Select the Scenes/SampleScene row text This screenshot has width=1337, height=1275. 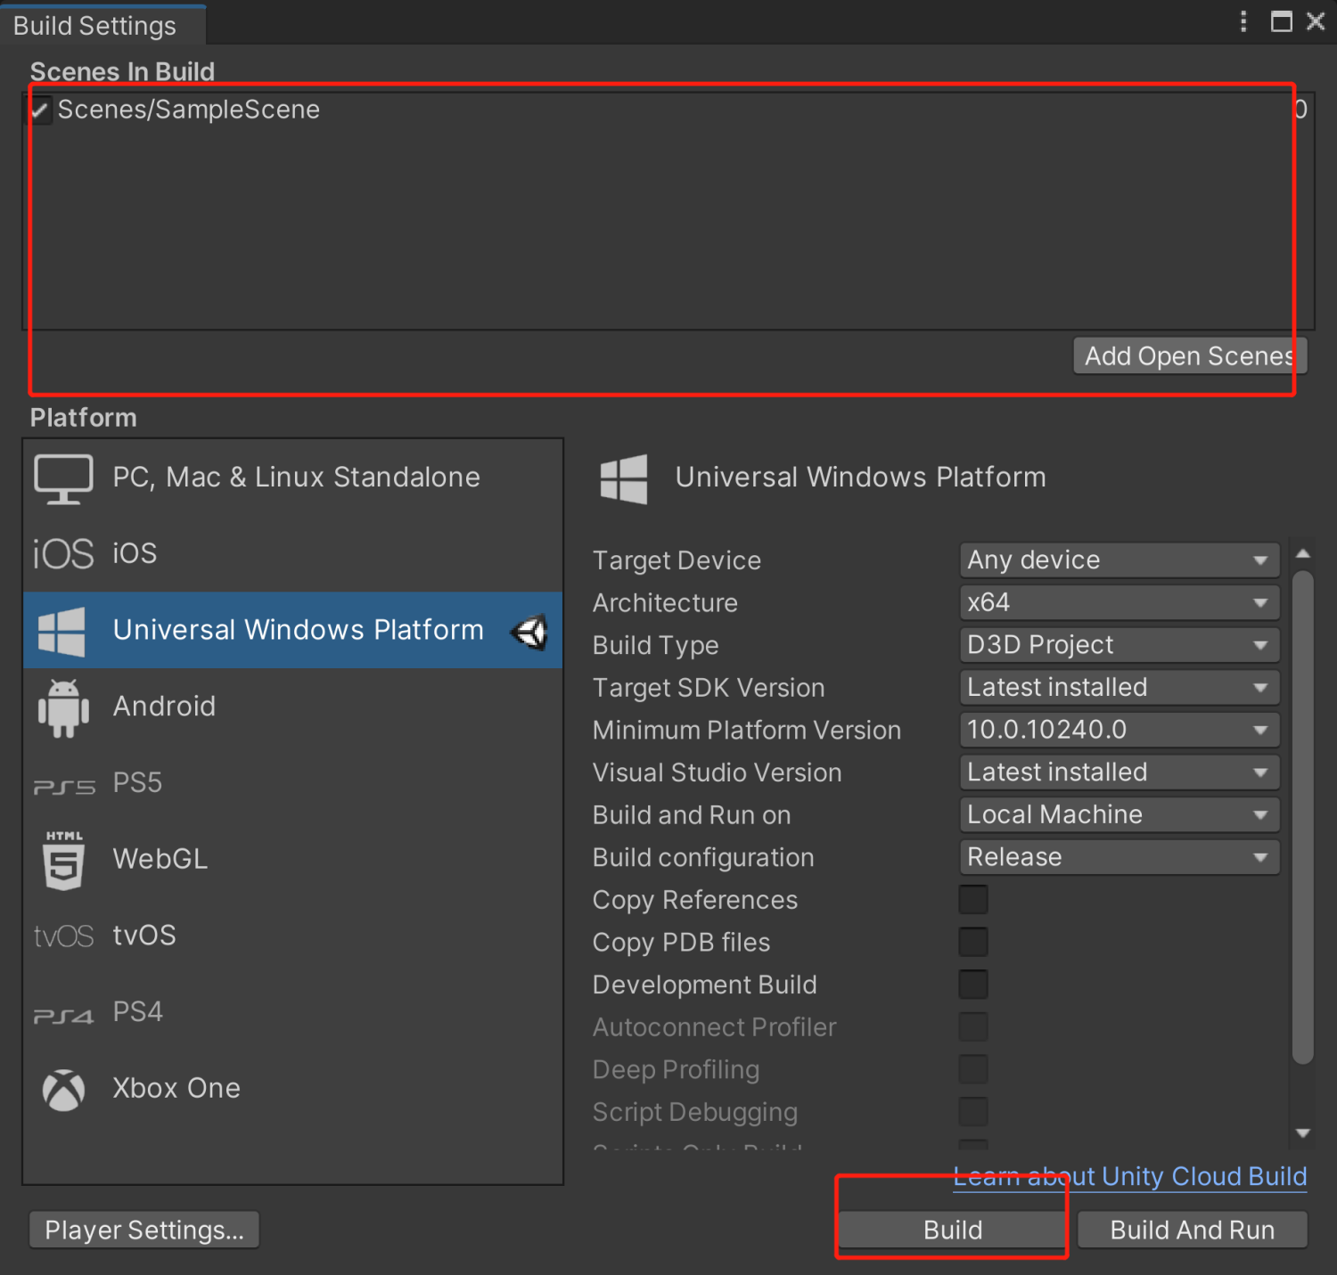(189, 110)
